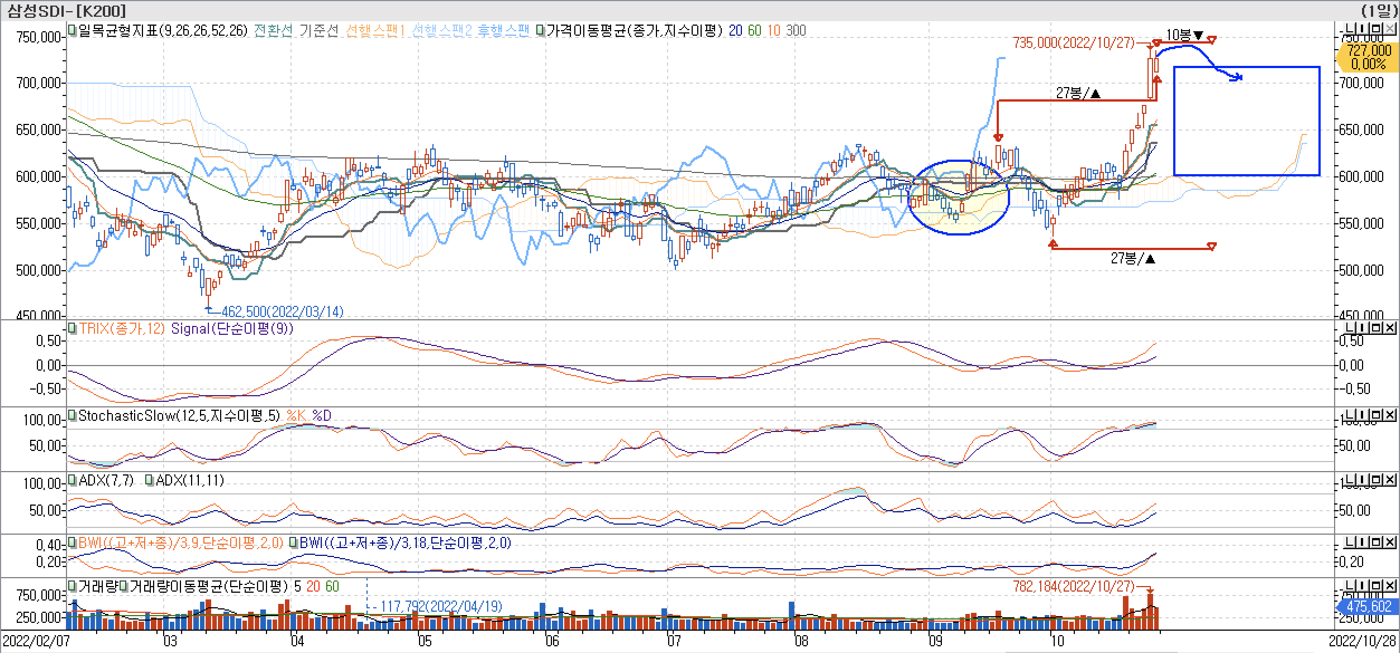The image size is (1400, 653).
Task: Click the 735,000 high price marker label
Action: (1073, 43)
